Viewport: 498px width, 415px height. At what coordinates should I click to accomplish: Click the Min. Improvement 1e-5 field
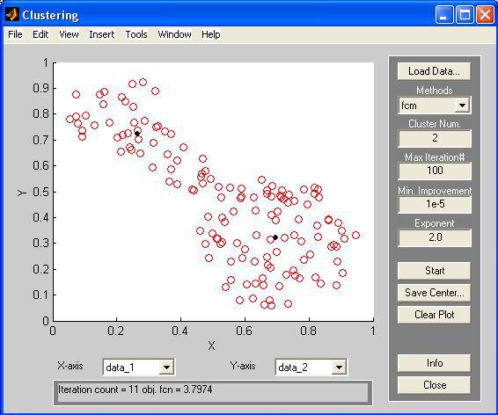pyautogui.click(x=435, y=204)
